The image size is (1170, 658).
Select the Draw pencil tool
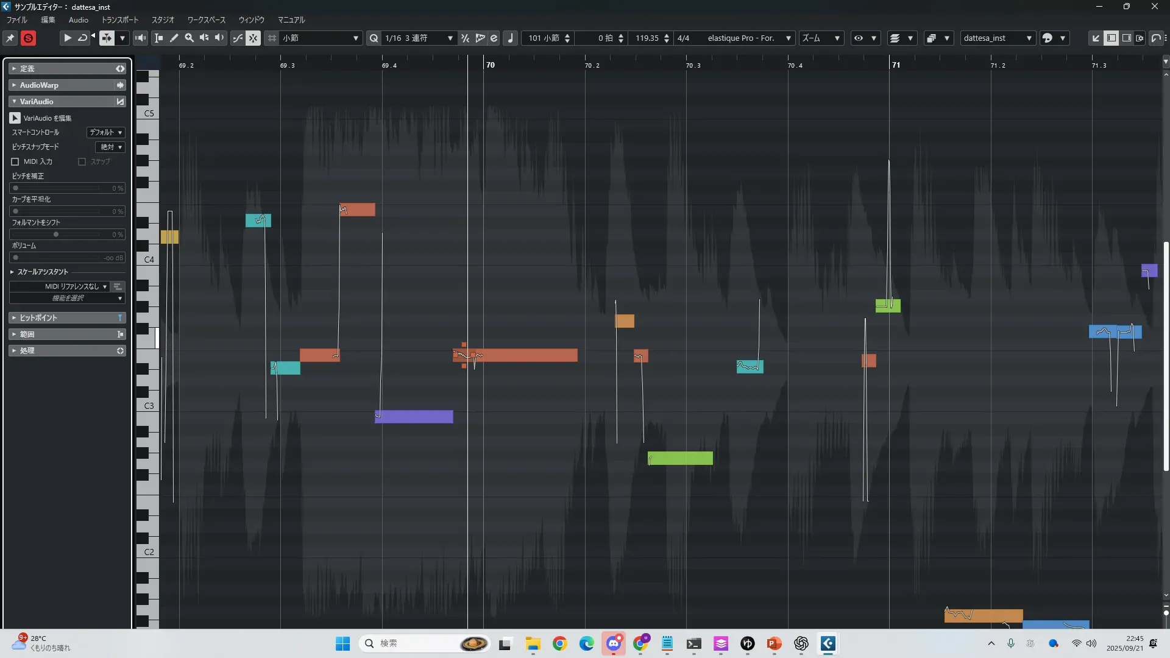coord(174,38)
